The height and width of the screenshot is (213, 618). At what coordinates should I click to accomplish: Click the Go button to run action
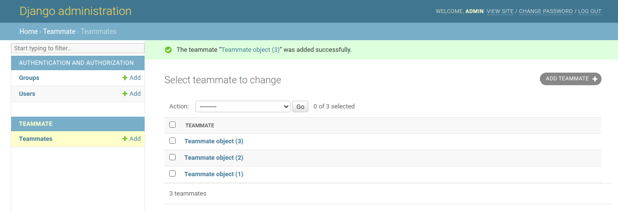(x=300, y=106)
